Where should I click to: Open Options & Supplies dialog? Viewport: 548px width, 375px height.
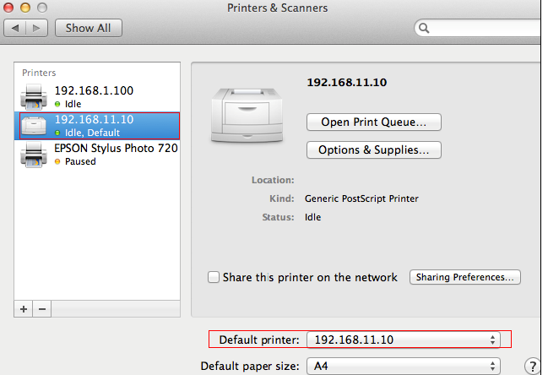click(373, 150)
